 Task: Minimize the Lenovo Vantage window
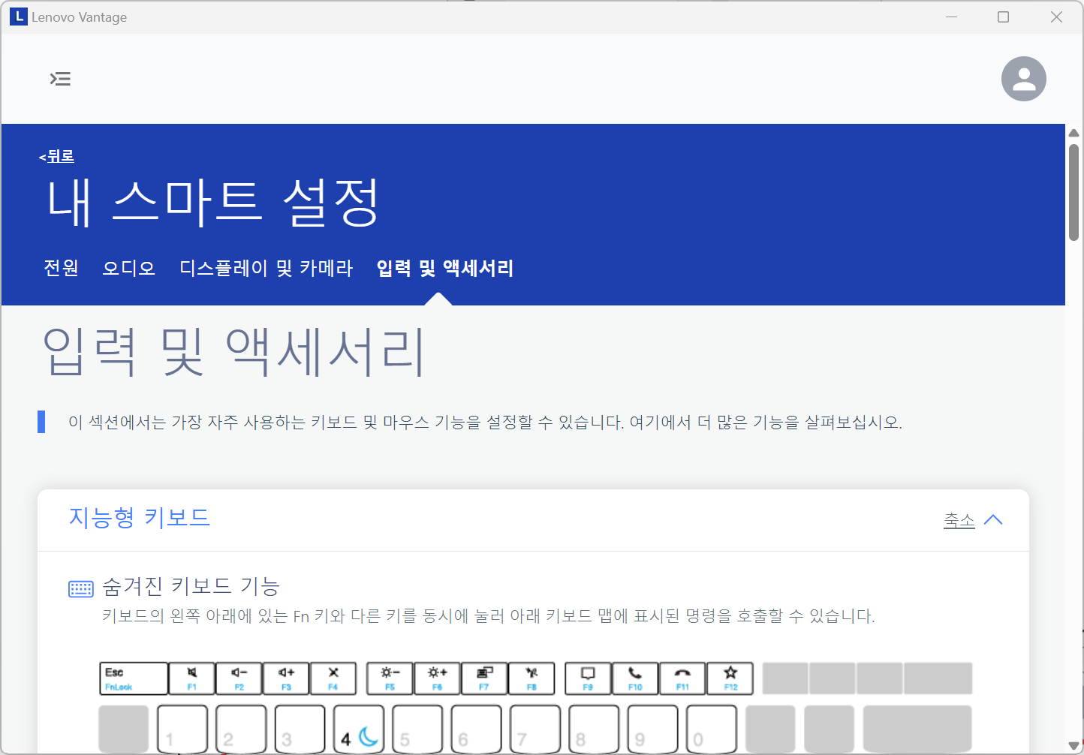click(951, 17)
